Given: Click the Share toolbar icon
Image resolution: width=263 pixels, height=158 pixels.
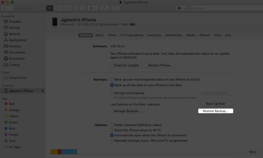Looking at the screenshot, I should pos(105,8).
